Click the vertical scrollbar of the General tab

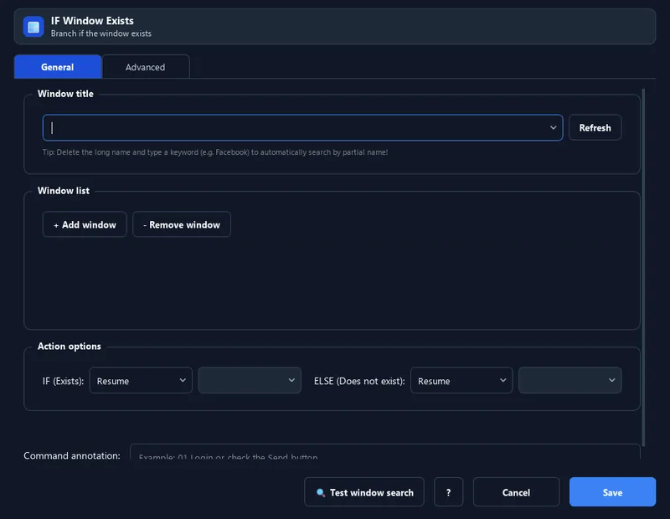643,267
